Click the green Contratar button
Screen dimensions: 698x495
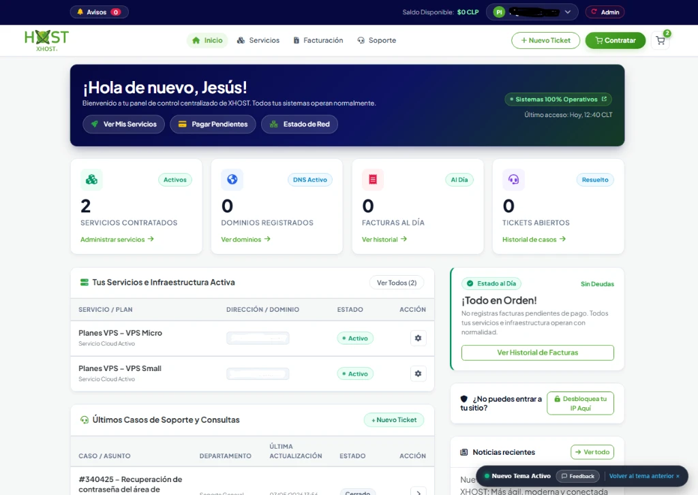coord(616,40)
